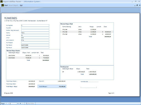Click the Jenis Kelamin field
The height and width of the screenshot is (105, 141).
click(35, 40)
